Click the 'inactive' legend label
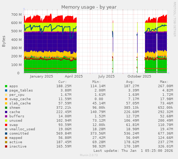This screenshot has height=159, width=178. 18,146
